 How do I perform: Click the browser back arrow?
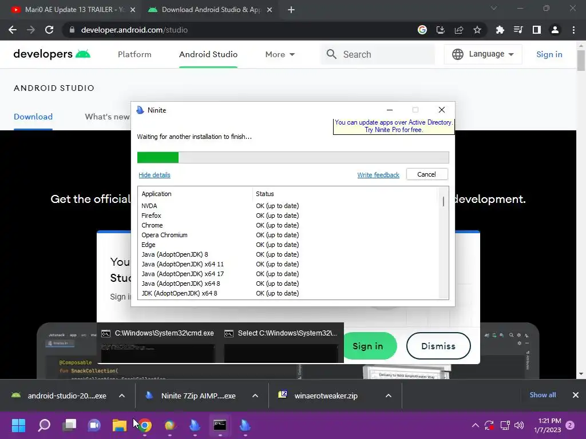(x=13, y=30)
